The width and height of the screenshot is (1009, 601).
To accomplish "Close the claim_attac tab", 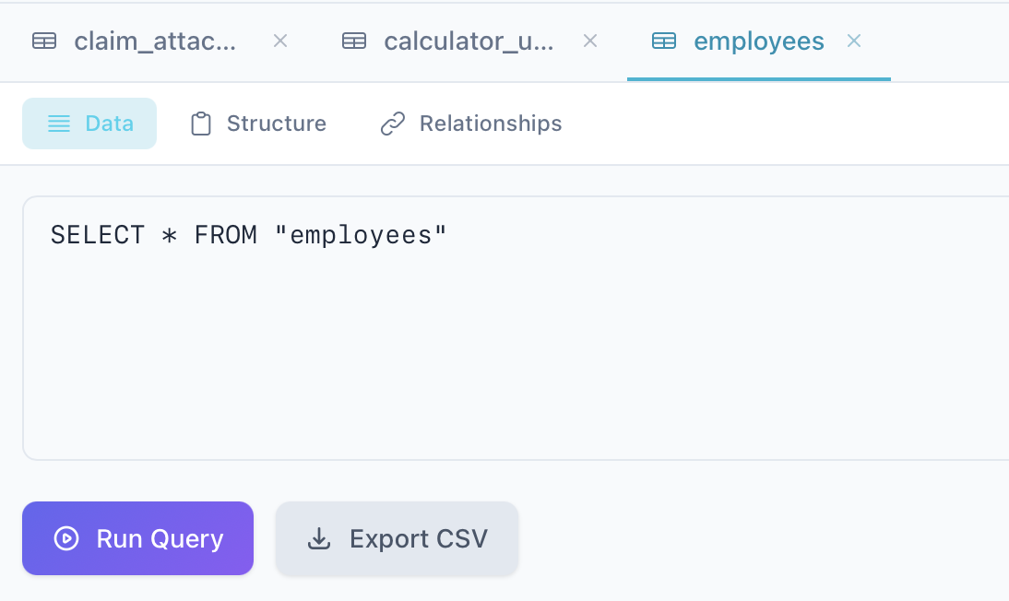I will coord(279,41).
